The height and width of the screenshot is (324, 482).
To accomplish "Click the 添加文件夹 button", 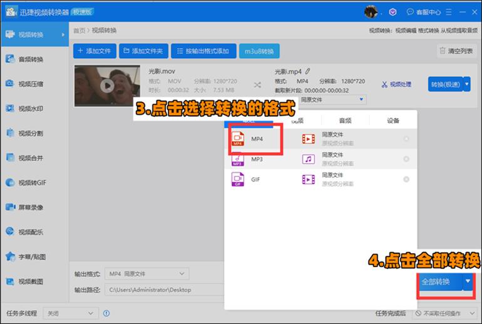I will (x=143, y=51).
